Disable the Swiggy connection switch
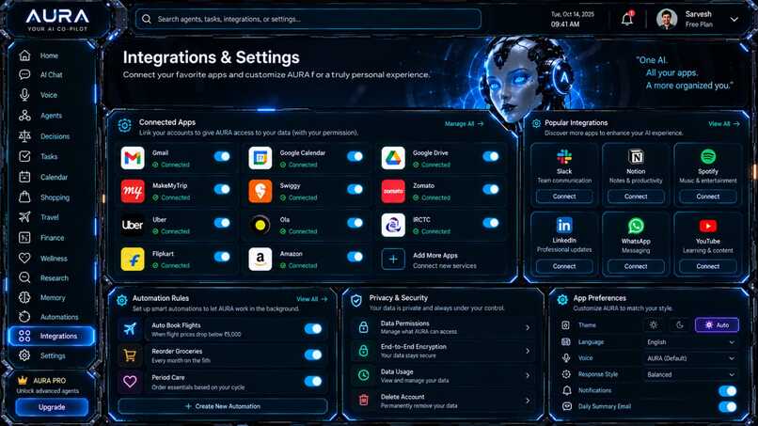758x426 pixels. (355, 189)
